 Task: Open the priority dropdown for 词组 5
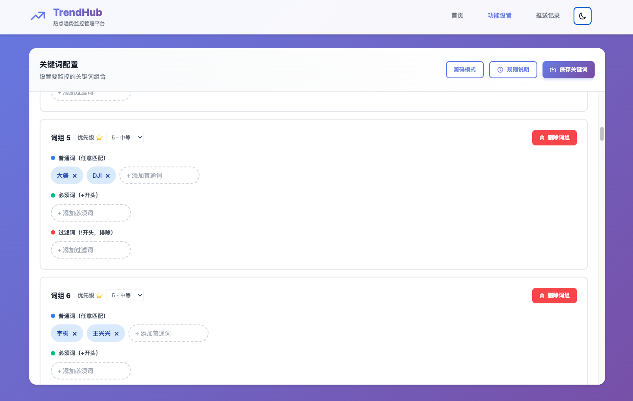[125, 138]
